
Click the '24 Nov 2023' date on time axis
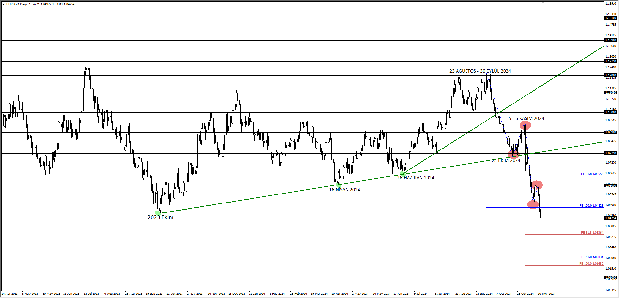tap(216, 294)
